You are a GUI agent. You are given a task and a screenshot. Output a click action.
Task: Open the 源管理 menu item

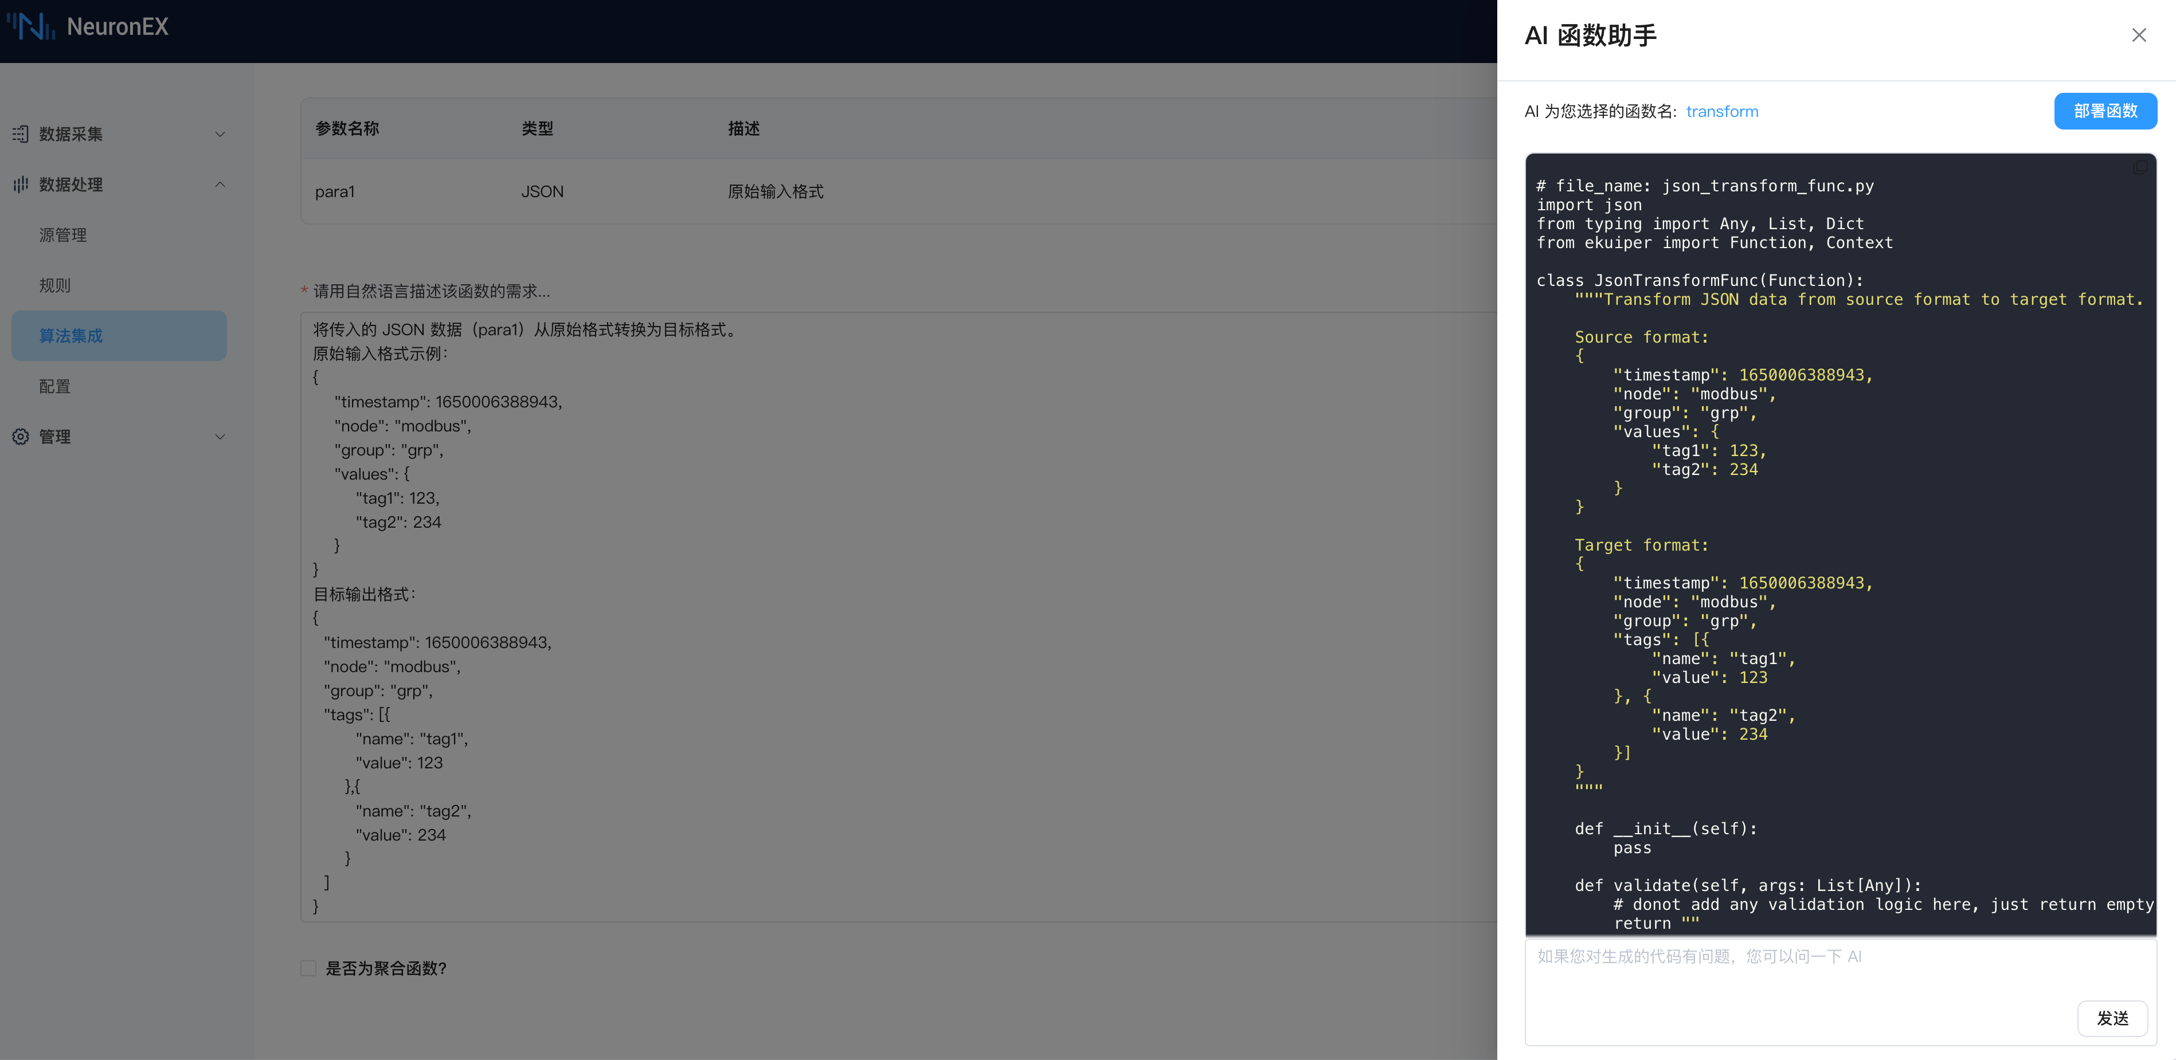point(64,235)
